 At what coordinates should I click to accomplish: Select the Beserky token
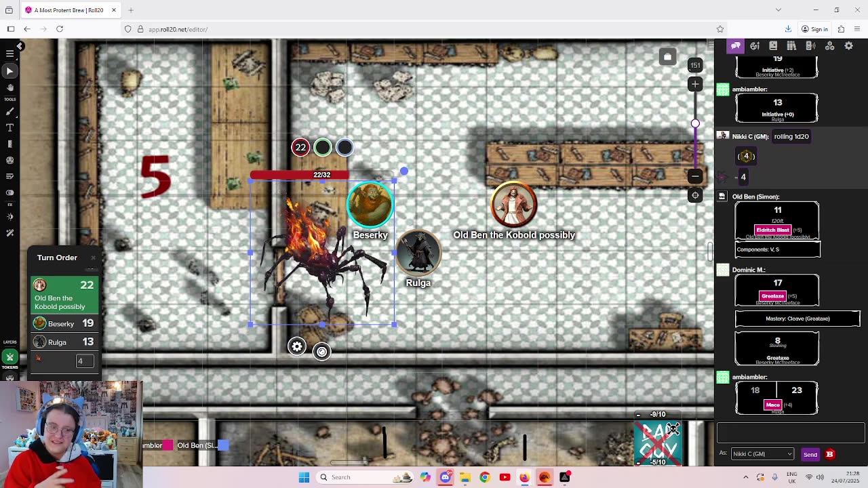tap(370, 204)
